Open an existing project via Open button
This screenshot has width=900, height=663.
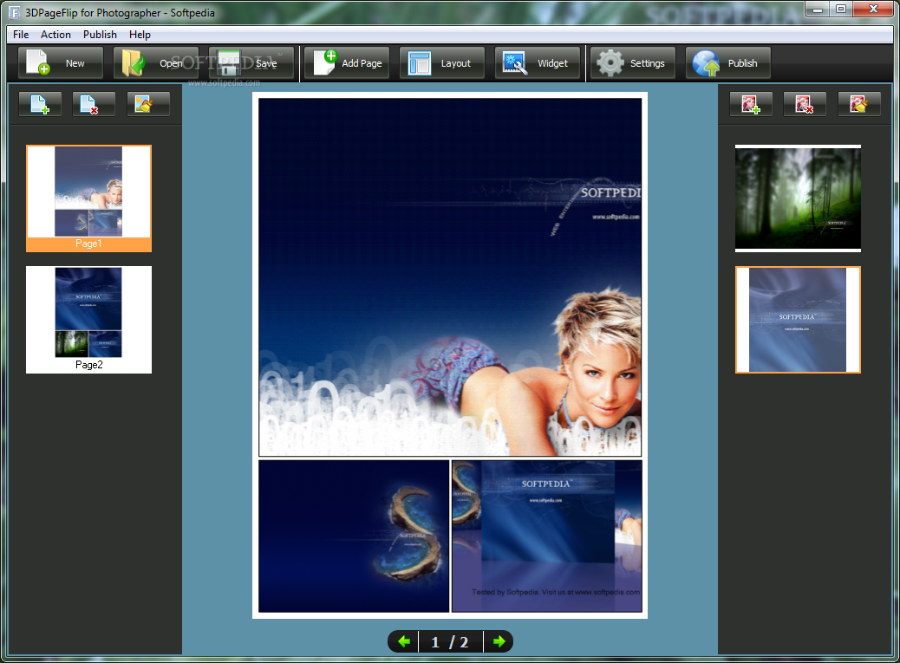156,63
